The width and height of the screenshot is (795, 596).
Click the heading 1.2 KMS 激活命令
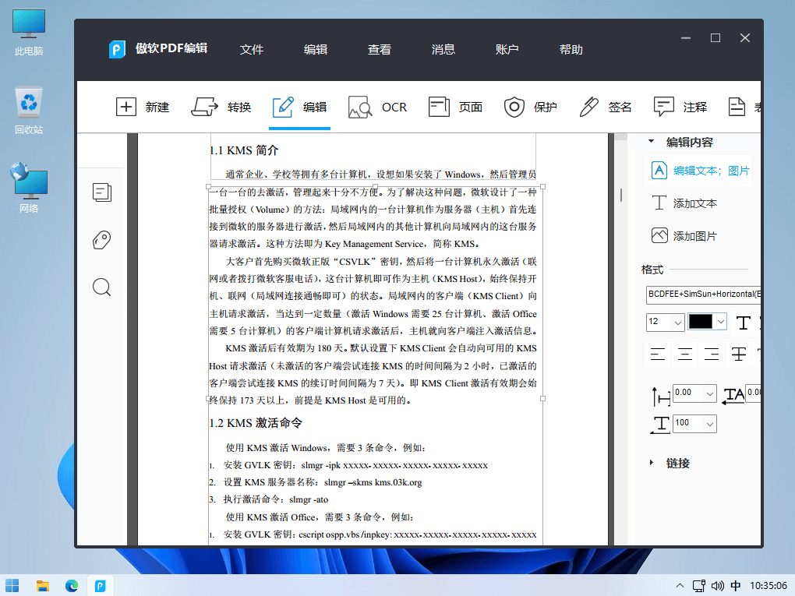click(256, 423)
